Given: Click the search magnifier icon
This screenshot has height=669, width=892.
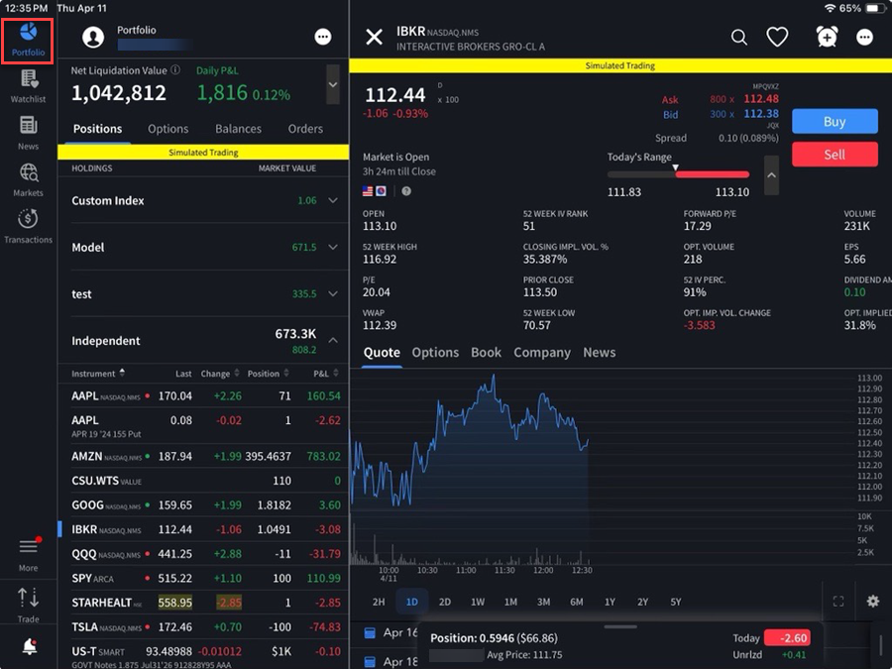Looking at the screenshot, I should tap(739, 38).
